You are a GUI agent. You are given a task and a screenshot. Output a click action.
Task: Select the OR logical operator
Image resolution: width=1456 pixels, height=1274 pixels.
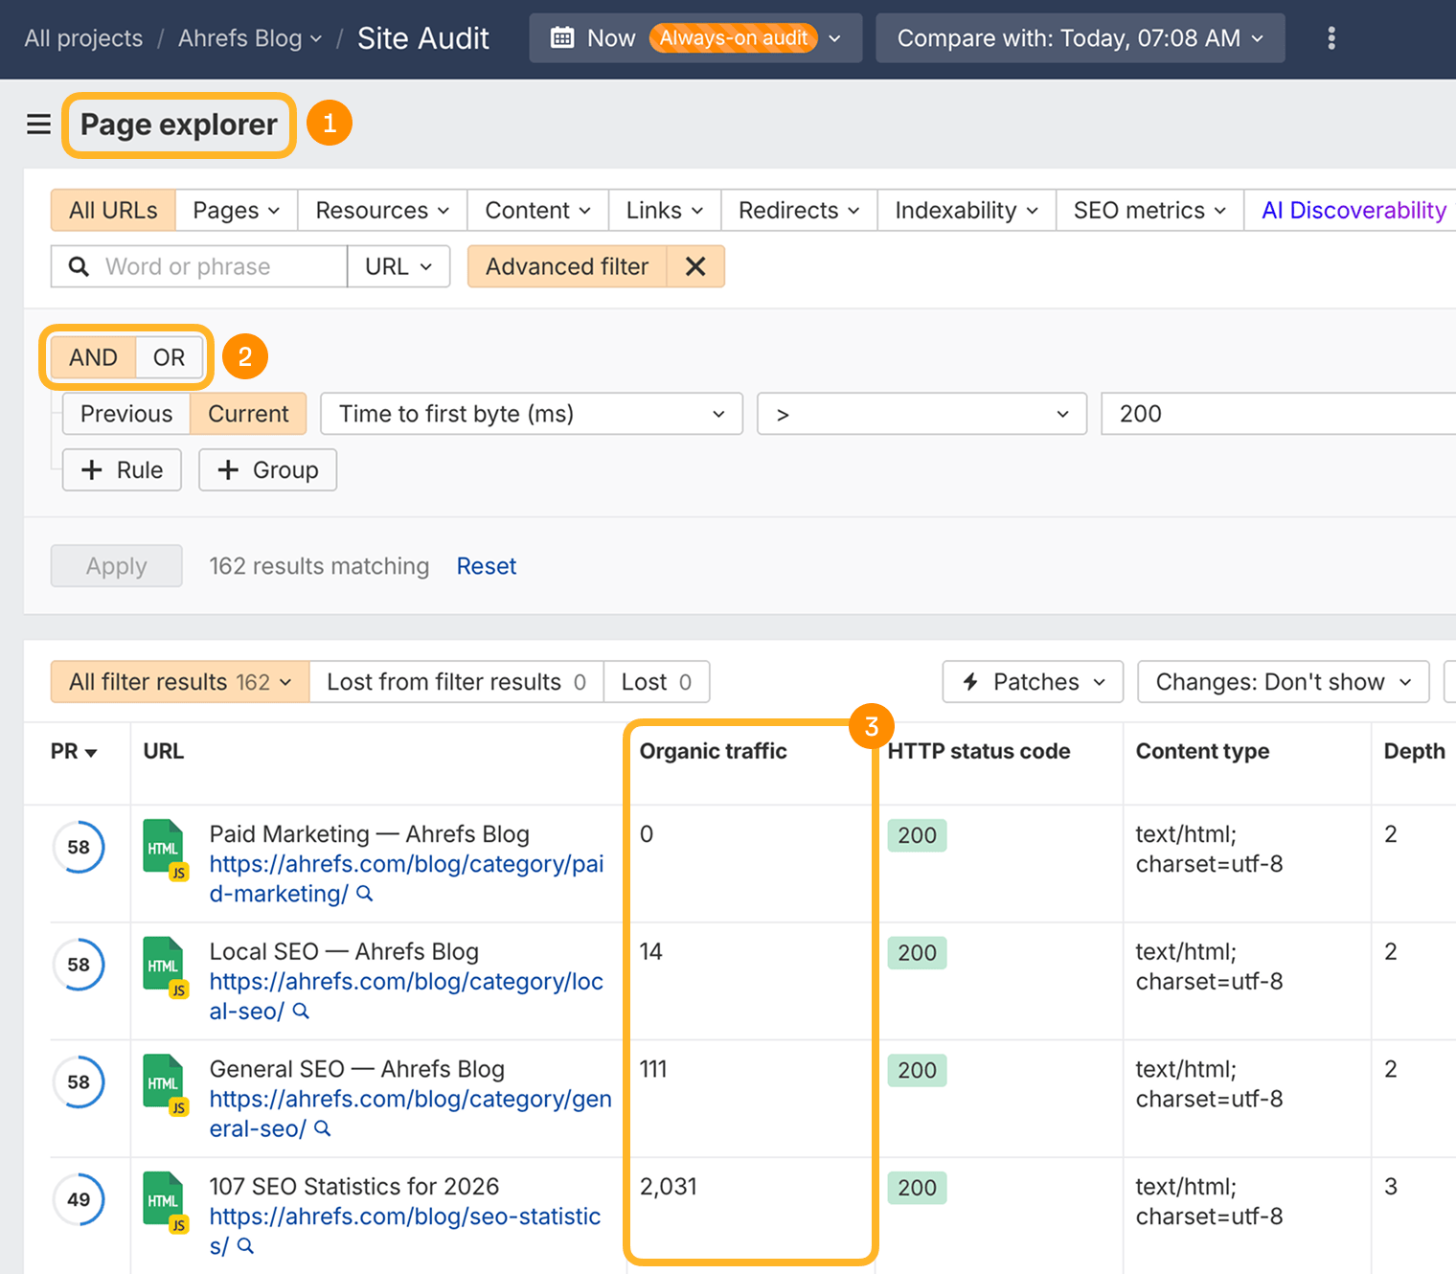169,357
